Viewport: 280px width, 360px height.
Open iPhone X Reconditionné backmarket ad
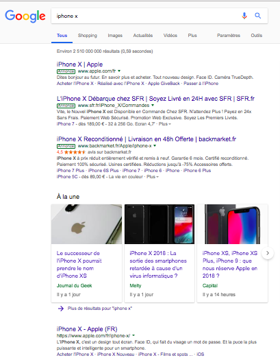pos(147,139)
